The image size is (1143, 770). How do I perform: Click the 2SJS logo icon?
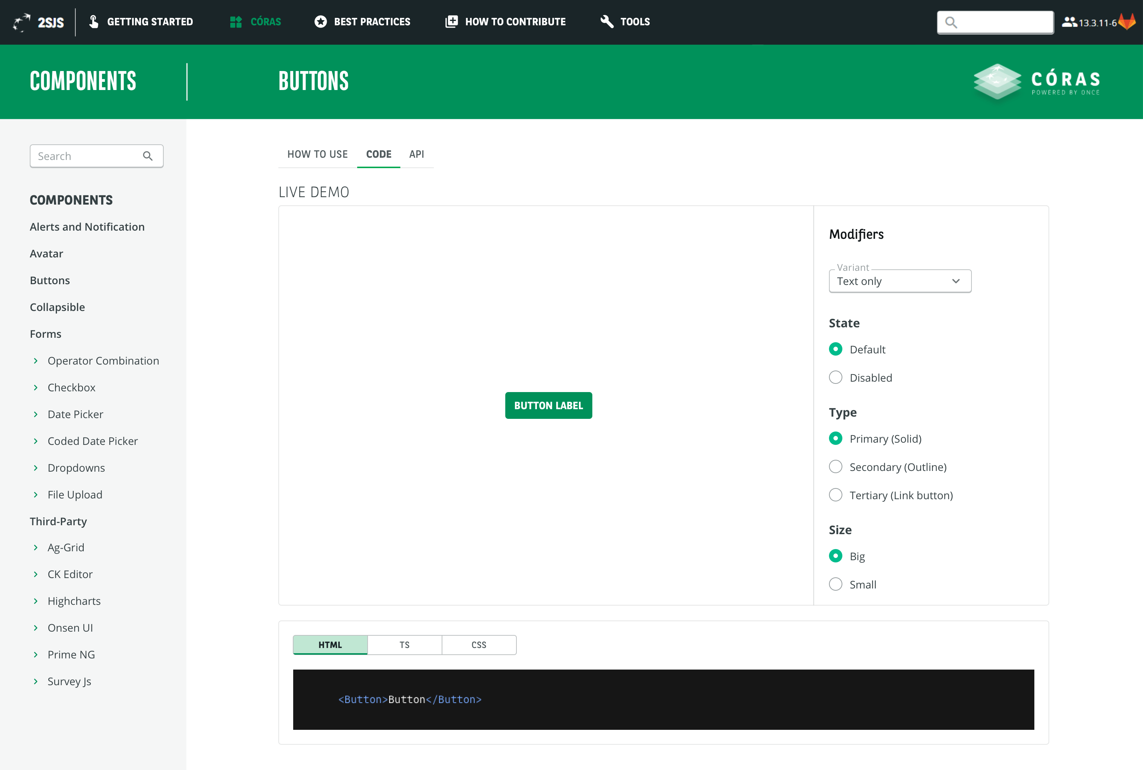[22, 22]
